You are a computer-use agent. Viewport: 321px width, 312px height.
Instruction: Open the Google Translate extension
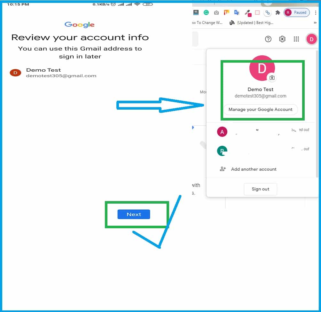pos(237,12)
